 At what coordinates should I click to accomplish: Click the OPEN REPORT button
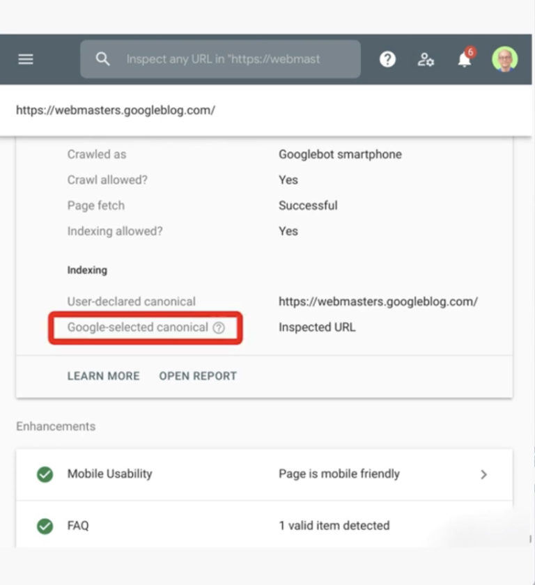click(198, 376)
